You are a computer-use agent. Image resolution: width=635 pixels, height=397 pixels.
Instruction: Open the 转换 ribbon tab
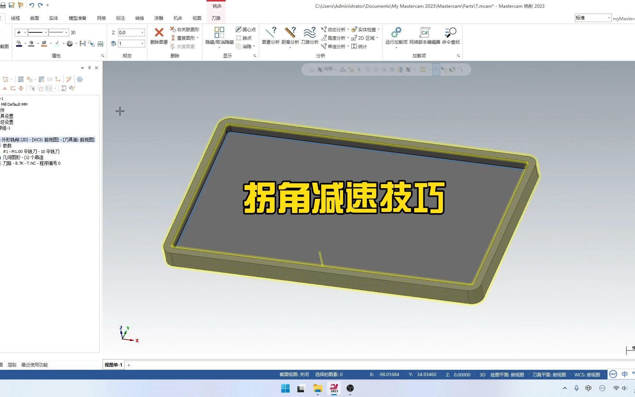[x=139, y=18]
